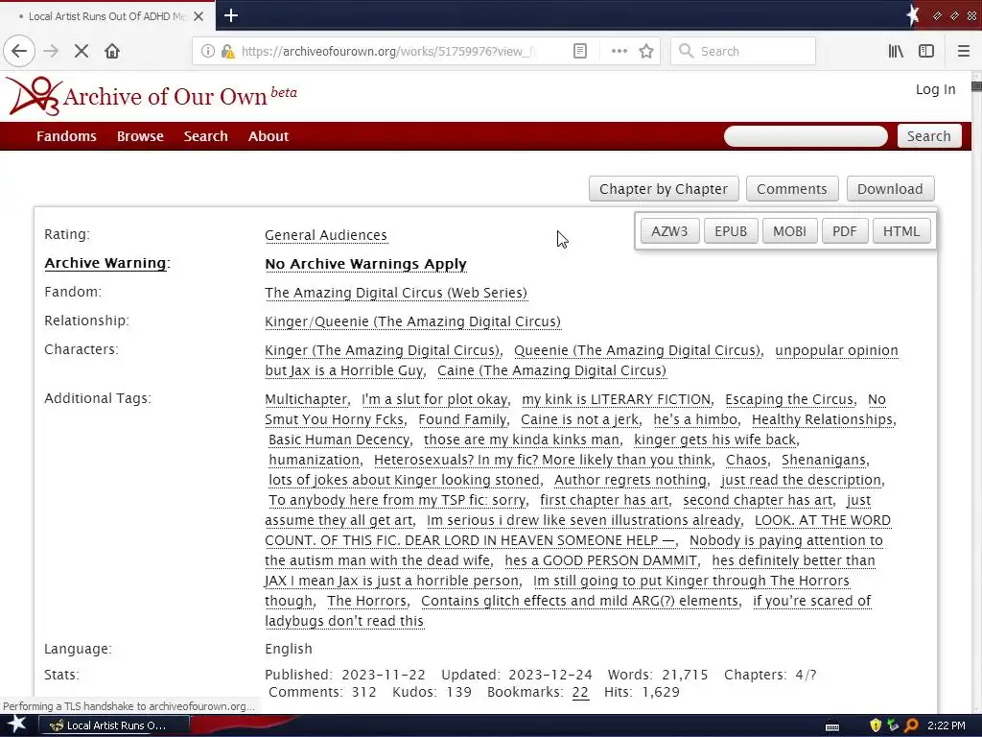Viewport: 982px width, 737px height.
Task: Jump to Comments section
Action: point(791,189)
